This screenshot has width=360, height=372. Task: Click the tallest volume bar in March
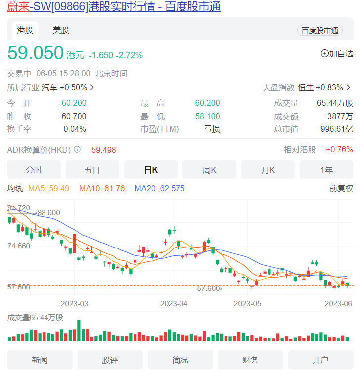79,331
